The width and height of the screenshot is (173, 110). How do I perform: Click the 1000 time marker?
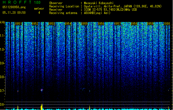click(x=167, y=24)
